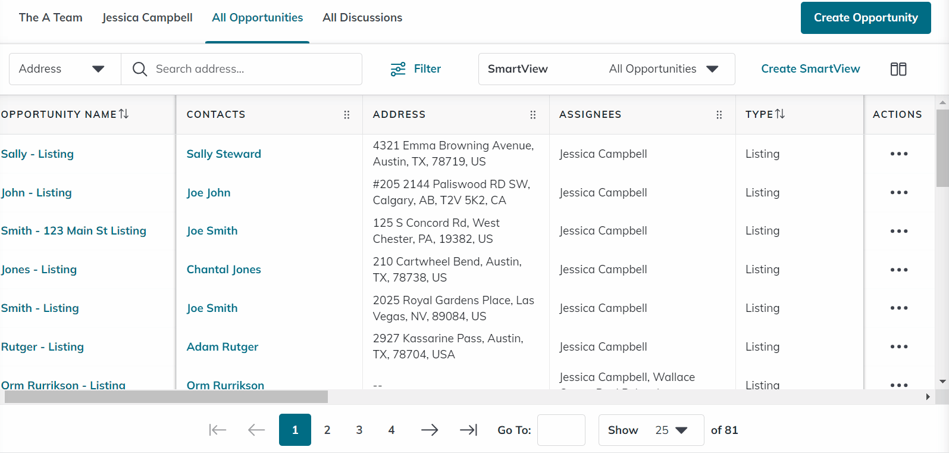Viewport: 949px width, 453px height.
Task: Open Address column drag handle
Action: pos(533,115)
